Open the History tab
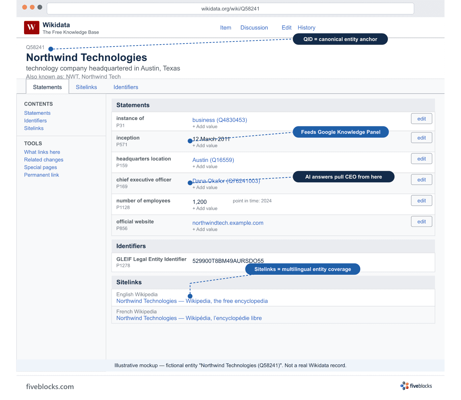The width and height of the screenshot is (461, 400). [x=307, y=28]
